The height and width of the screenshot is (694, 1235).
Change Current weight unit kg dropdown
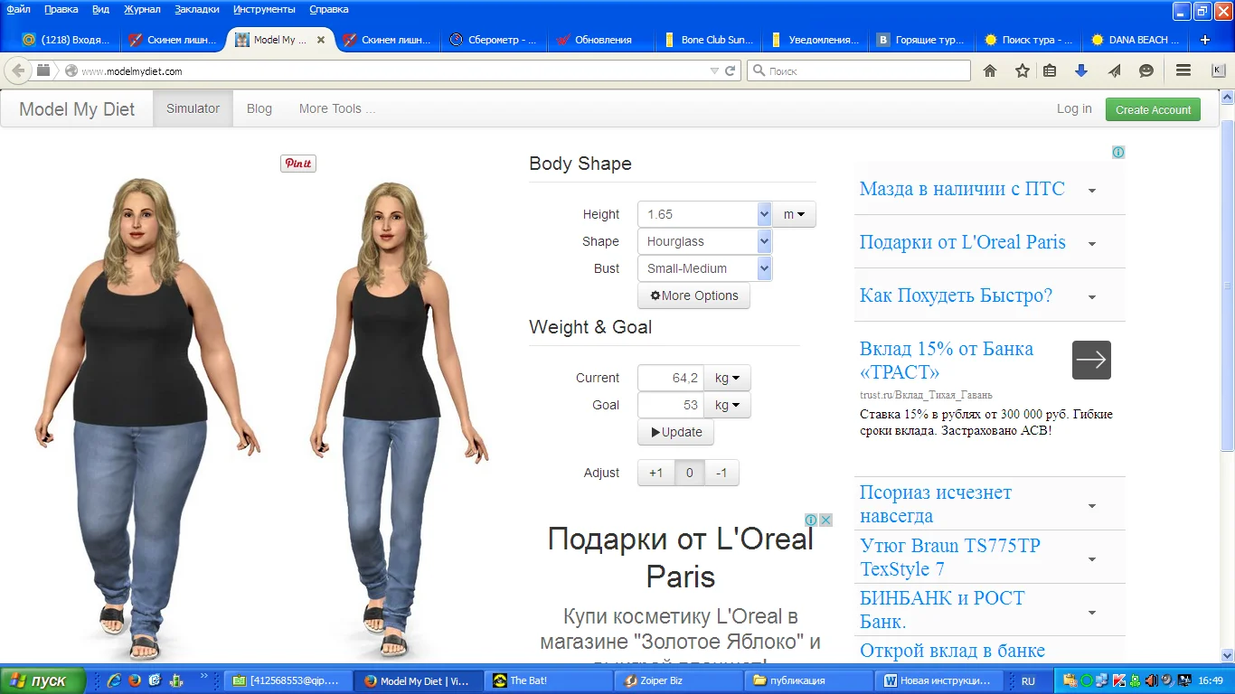tap(727, 378)
